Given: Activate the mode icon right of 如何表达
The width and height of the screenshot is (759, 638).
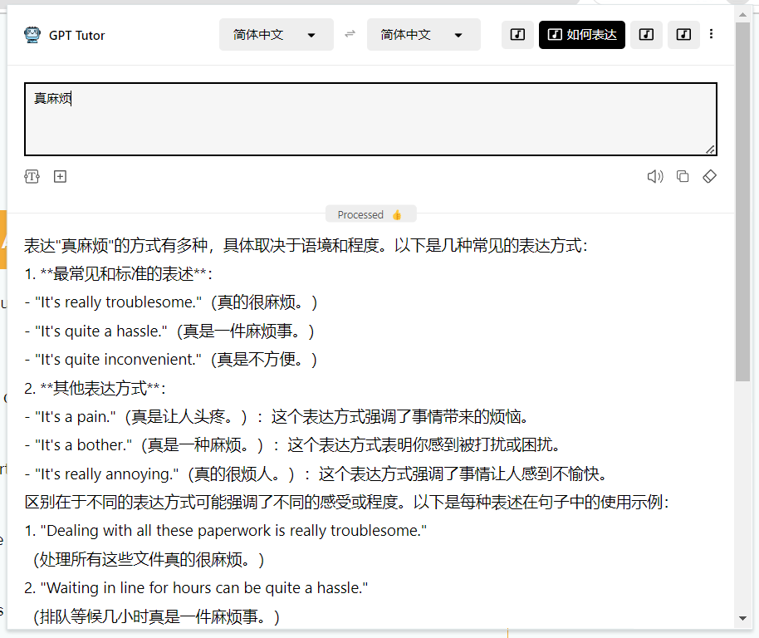Looking at the screenshot, I should (x=646, y=34).
